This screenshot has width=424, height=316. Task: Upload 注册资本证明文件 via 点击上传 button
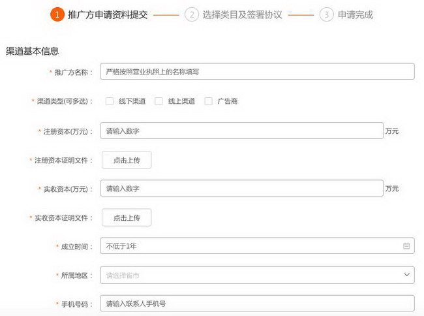(x=127, y=160)
